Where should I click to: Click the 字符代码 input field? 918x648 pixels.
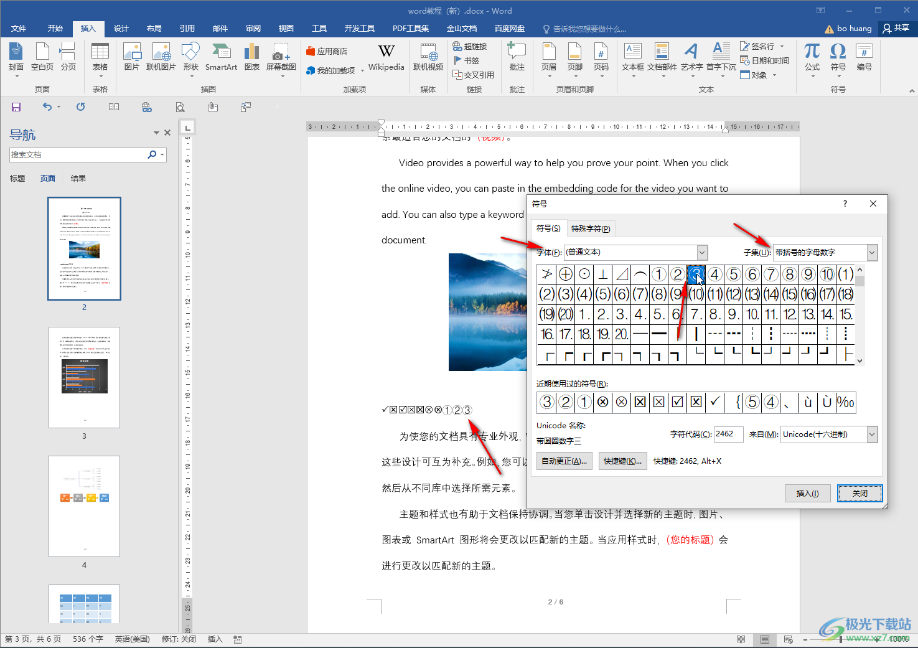point(729,434)
